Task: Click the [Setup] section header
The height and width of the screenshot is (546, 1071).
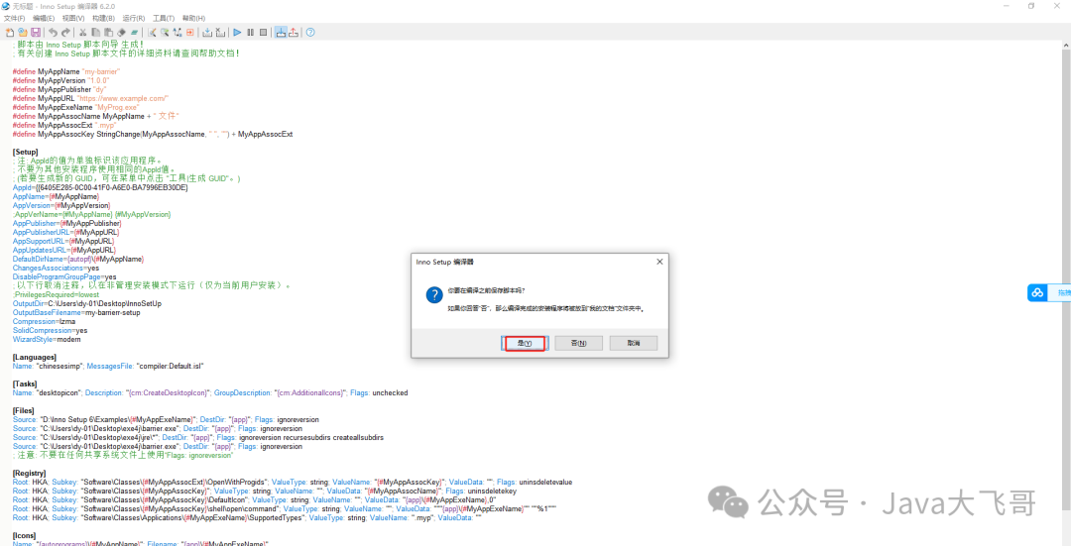Action: [x=25, y=152]
